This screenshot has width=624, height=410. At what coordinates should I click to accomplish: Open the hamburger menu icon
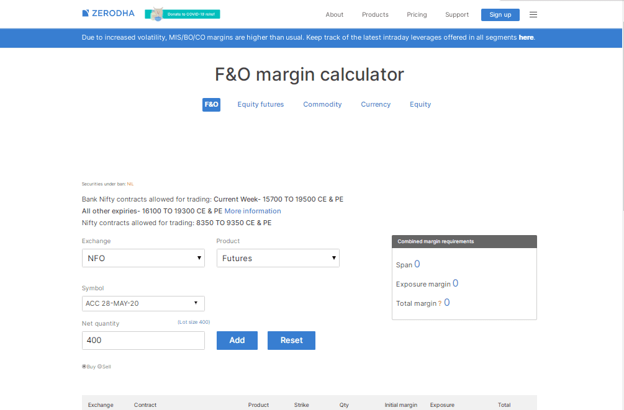[533, 15]
